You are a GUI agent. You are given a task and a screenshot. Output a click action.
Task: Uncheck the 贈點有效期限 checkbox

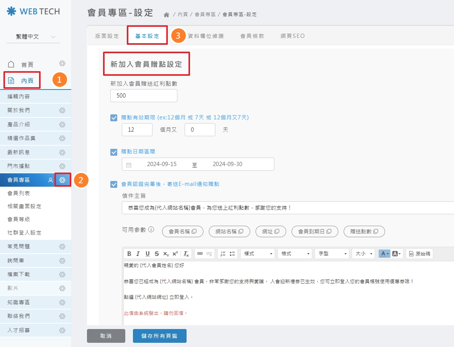point(114,118)
